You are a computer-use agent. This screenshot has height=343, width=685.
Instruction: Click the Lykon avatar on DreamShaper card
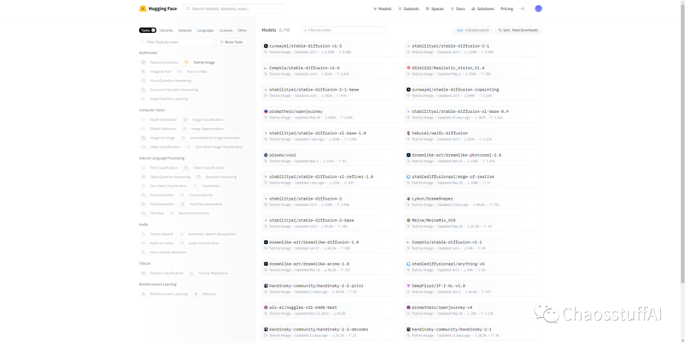point(408,199)
